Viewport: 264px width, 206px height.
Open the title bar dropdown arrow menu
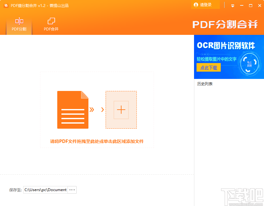233,5
